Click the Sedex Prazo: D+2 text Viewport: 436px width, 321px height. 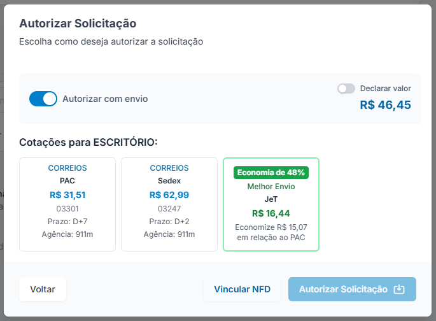coord(169,222)
